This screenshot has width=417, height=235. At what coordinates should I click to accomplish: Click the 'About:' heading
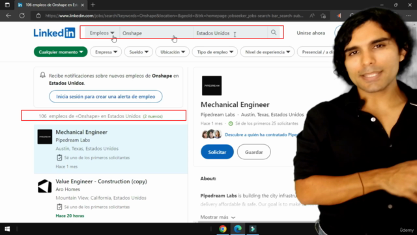208,178
